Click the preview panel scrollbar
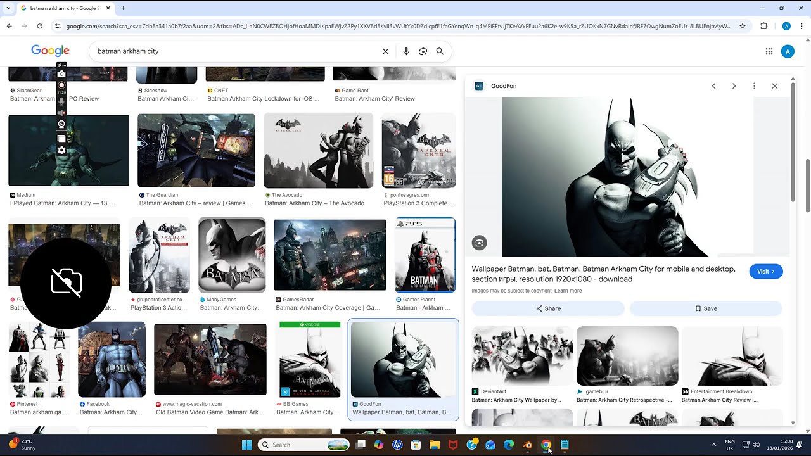The width and height of the screenshot is (811, 456). pos(793,142)
